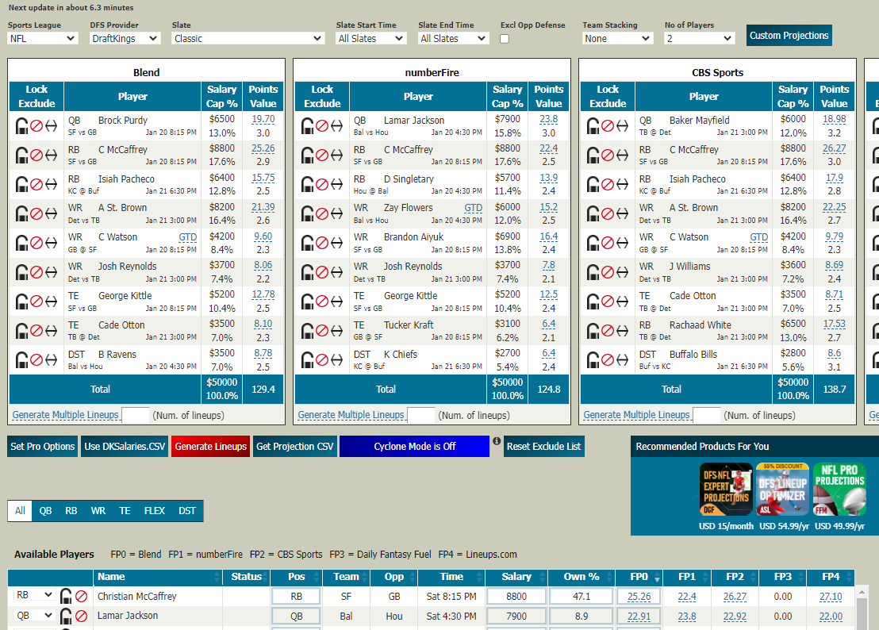The width and height of the screenshot is (879, 630).
Task: Click Use DKSalaries.CSV button
Action: pos(125,446)
